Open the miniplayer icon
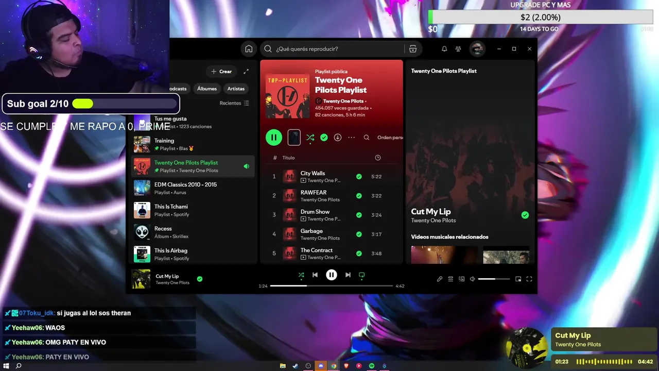 [x=518, y=279]
